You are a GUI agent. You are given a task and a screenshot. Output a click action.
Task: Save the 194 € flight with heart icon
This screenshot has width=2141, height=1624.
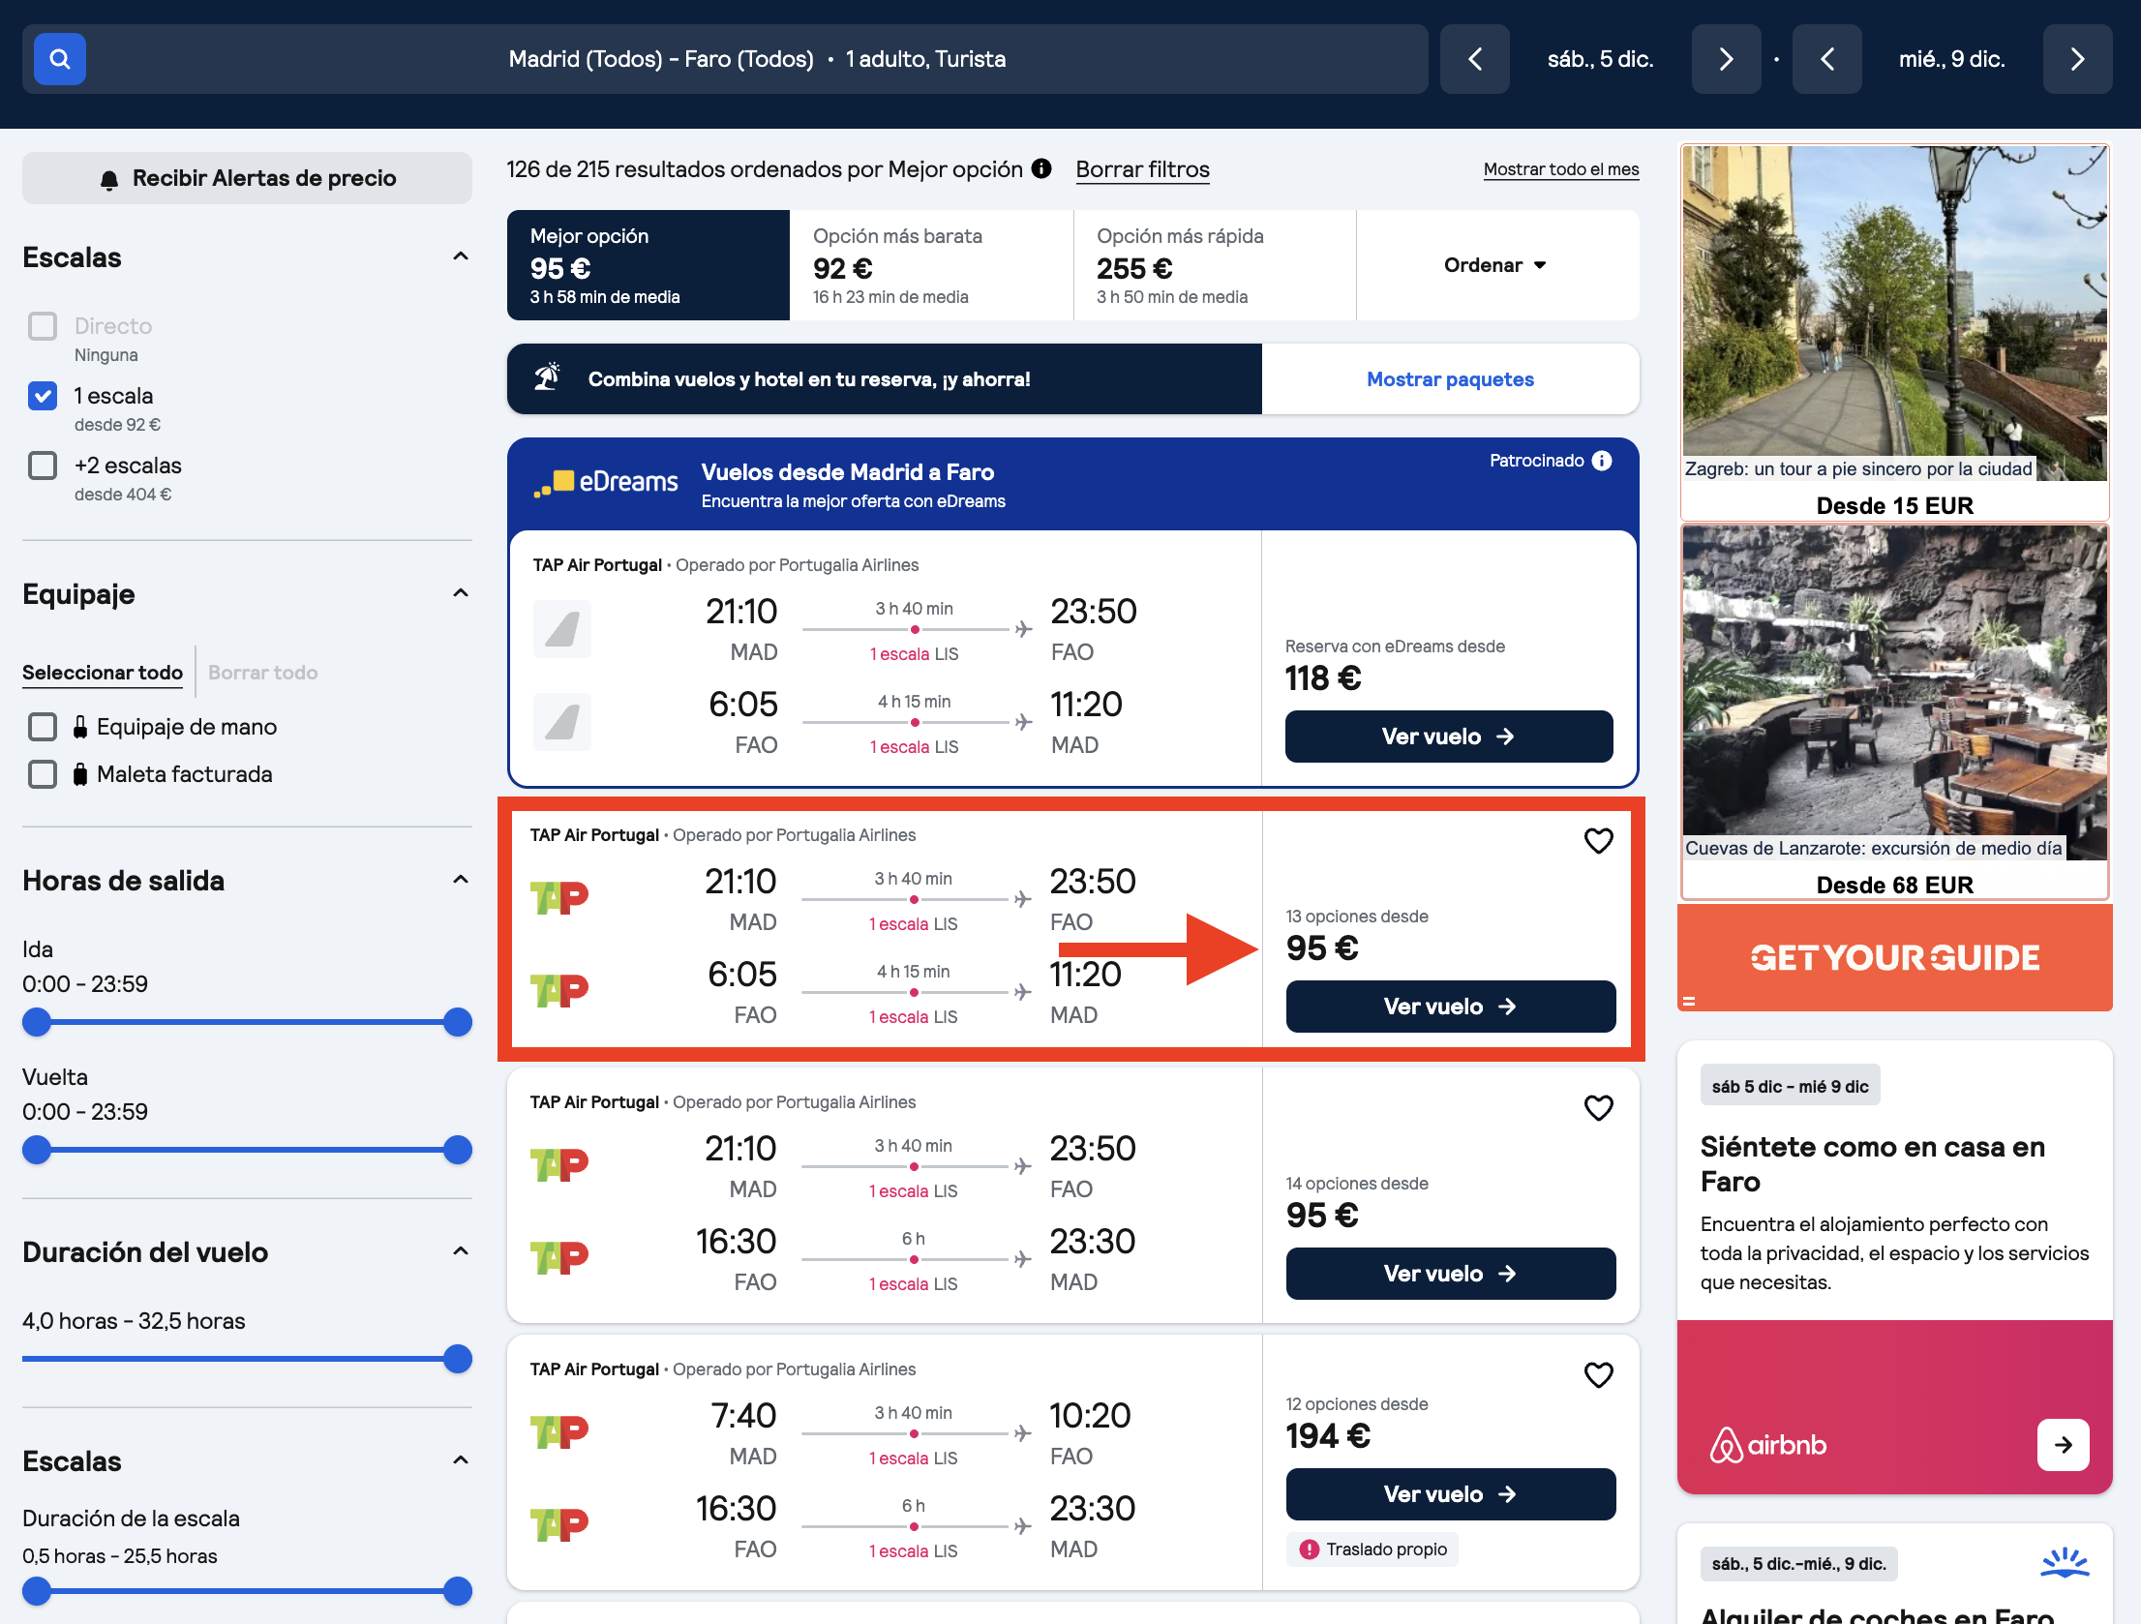[1598, 1375]
